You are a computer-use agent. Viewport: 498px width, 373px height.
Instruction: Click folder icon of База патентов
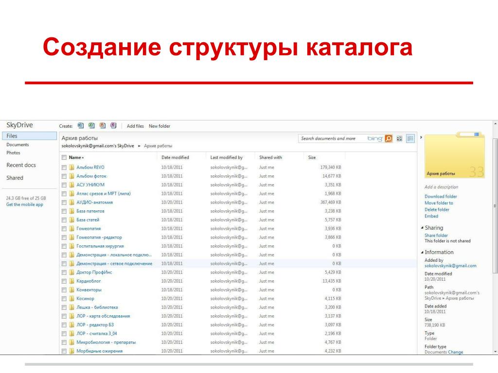pos(72,211)
